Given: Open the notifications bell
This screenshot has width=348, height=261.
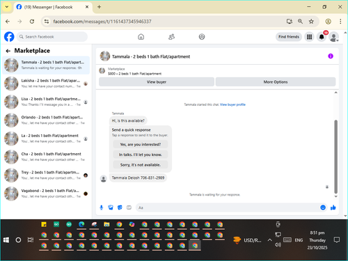Looking at the screenshot, I should click(x=322, y=37).
